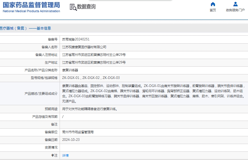Click the 生产地址 label
The width and height of the screenshot is (248, 162).
coord(51,62)
